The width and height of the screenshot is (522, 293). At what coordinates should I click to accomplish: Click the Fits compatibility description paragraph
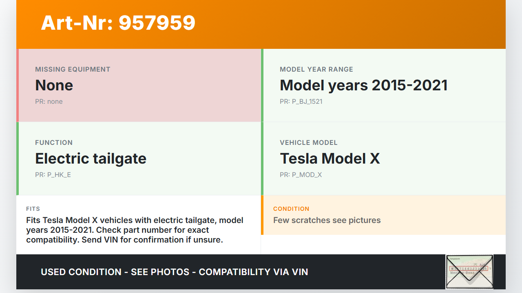[x=135, y=230]
